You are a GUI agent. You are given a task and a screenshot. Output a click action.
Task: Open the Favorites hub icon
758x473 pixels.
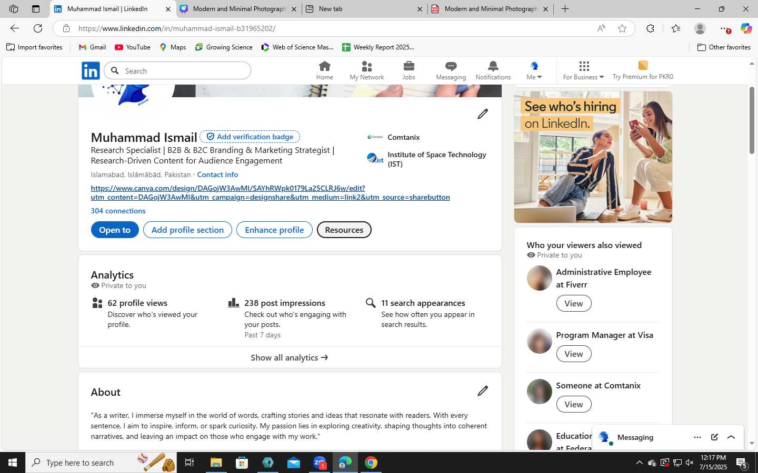coord(676,28)
